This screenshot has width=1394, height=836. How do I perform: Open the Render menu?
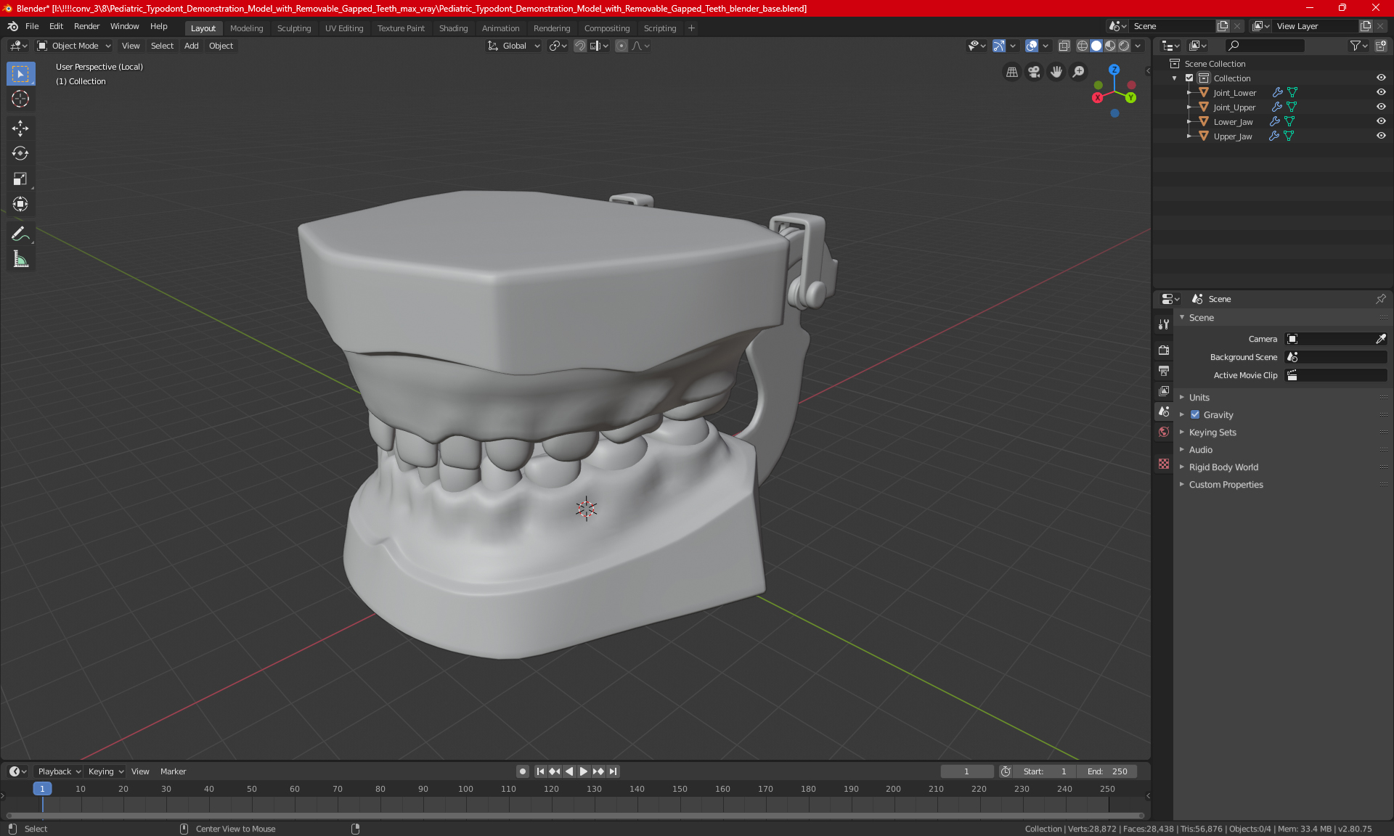coord(86,26)
